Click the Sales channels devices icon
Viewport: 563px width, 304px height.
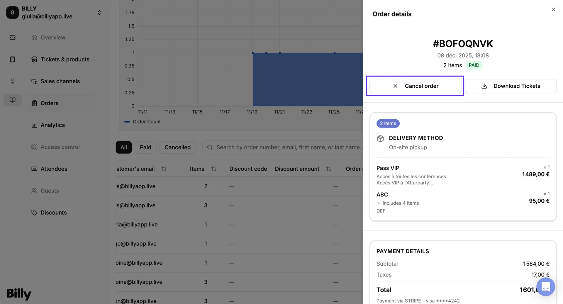34,81
